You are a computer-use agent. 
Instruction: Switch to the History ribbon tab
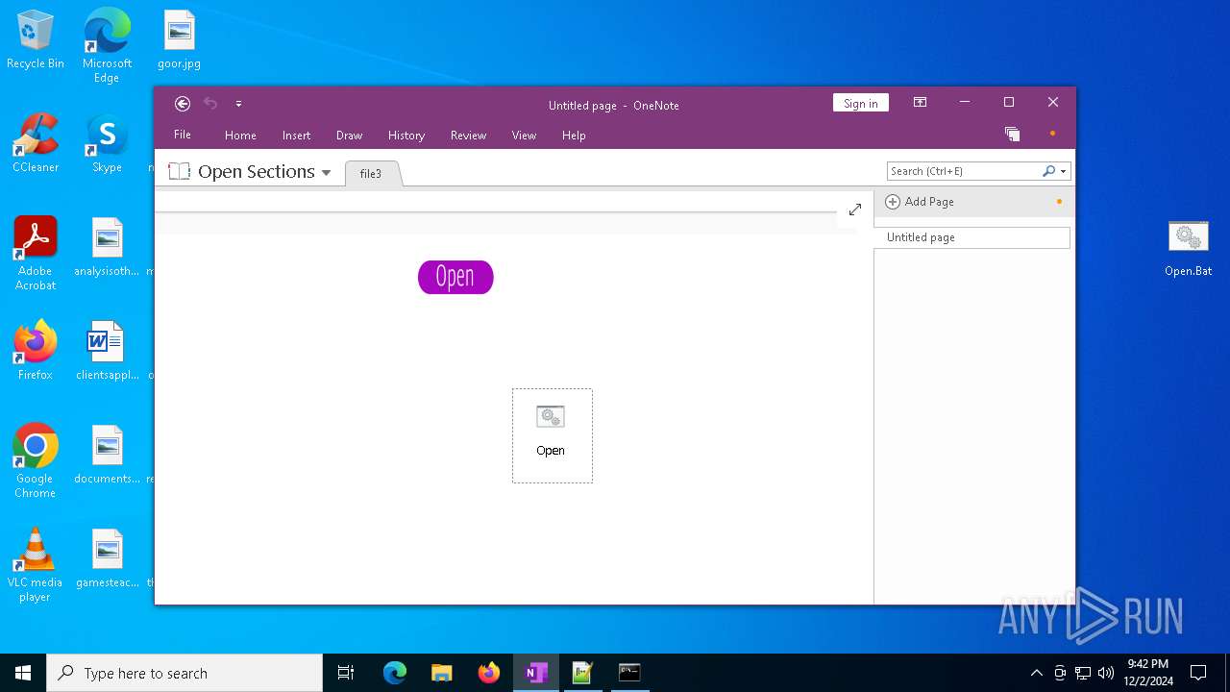pos(406,136)
